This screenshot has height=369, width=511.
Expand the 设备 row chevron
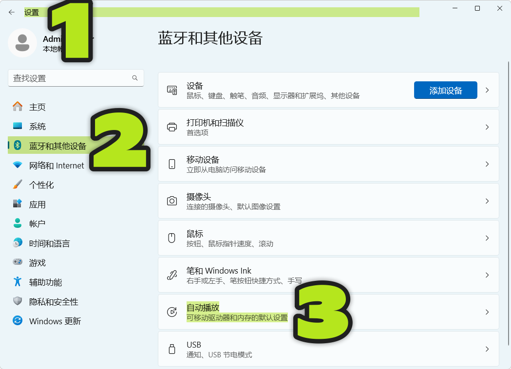point(487,90)
